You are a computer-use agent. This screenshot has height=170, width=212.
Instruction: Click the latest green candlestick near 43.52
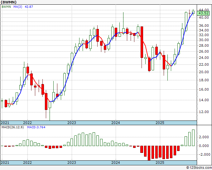pos(193,12)
